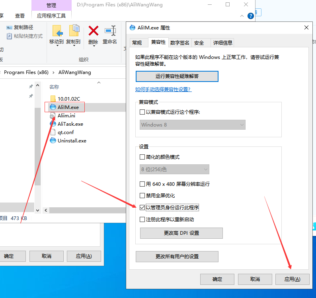Click Copy path in Explorer ribbon
Viewport: 316px width, 298px height.
tap(20, 27)
